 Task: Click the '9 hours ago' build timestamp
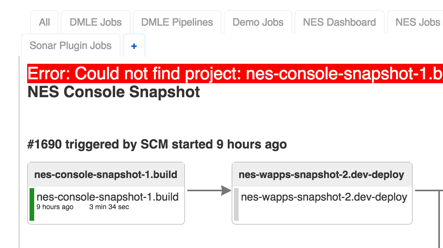55,207
